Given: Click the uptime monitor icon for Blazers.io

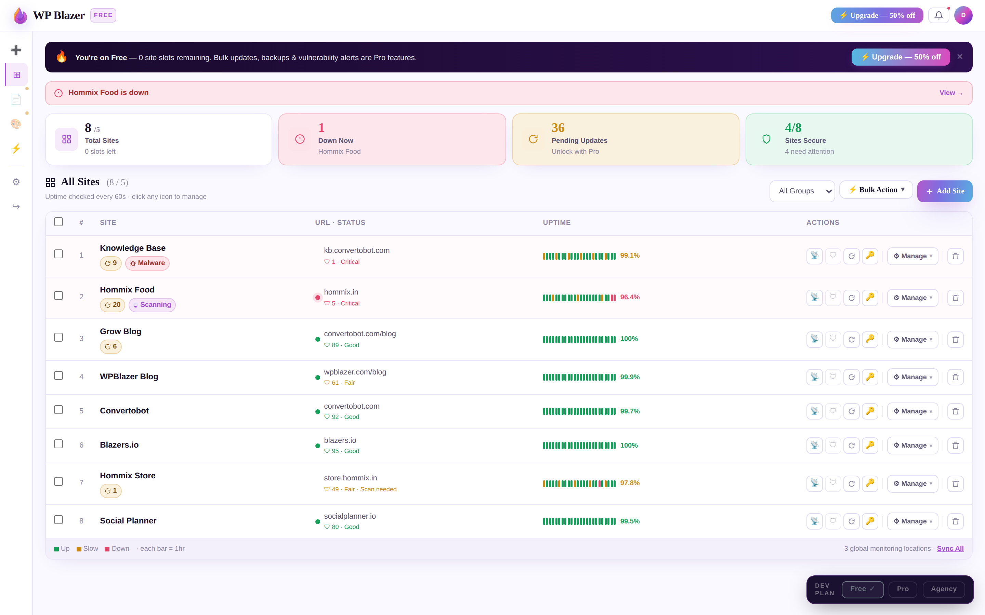Looking at the screenshot, I should [814, 446].
